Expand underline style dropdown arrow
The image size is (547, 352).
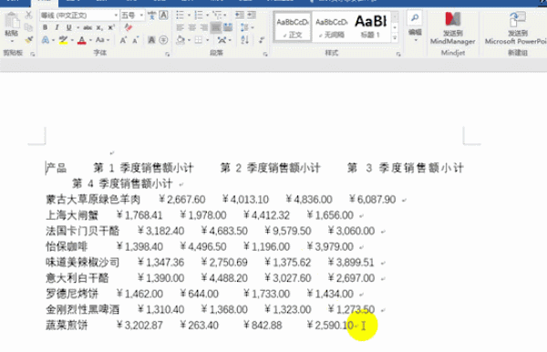click(77, 27)
